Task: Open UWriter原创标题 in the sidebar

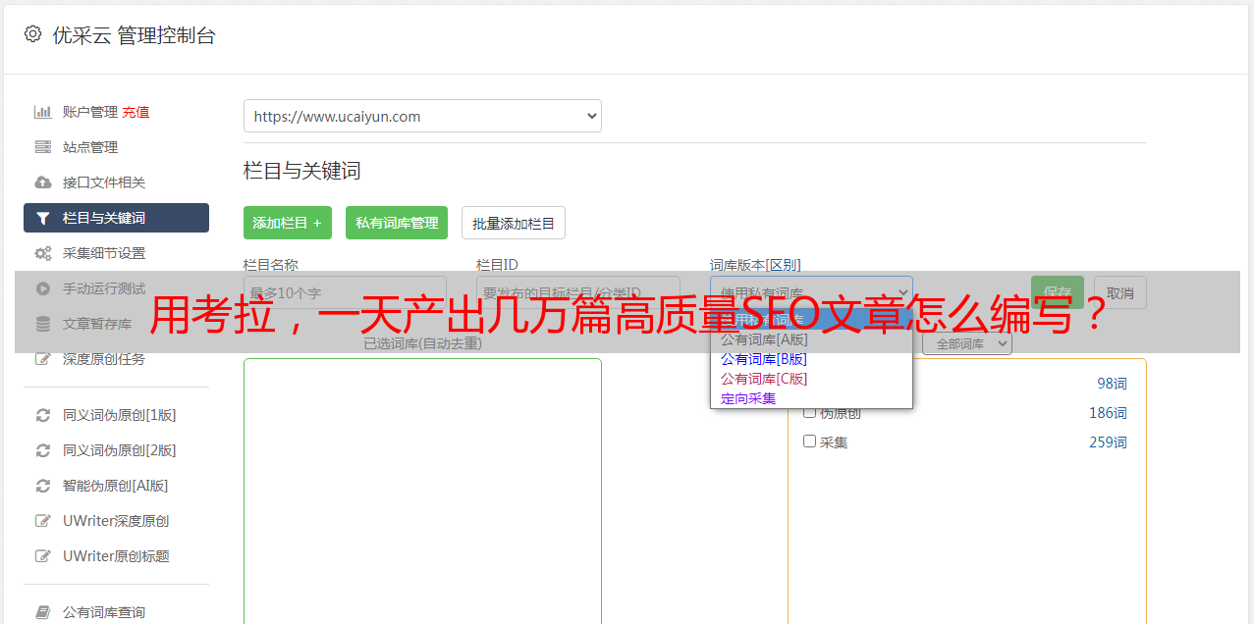Action: pyautogui.click(x=116, y=556)
